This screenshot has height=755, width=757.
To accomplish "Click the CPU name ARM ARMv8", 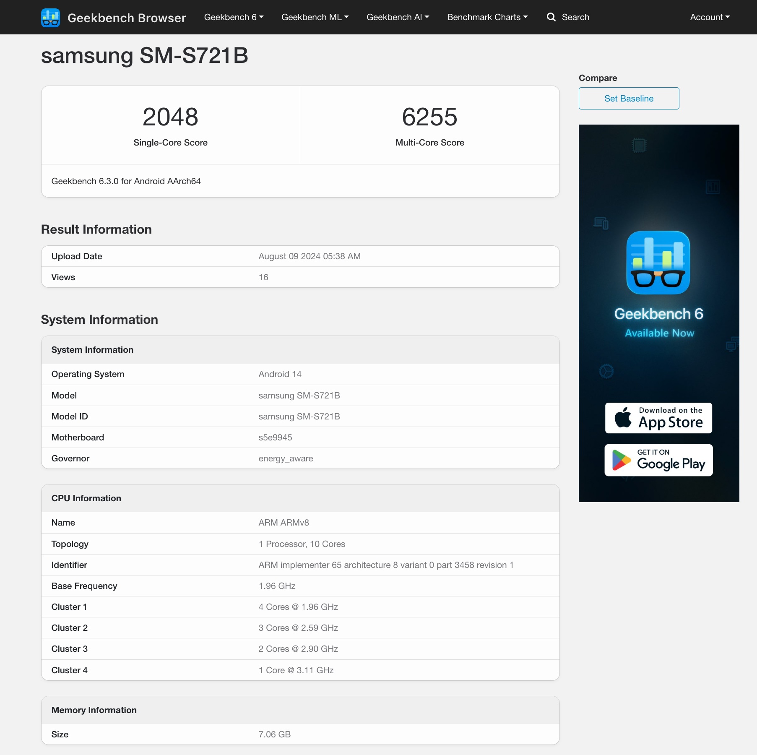I will pyautogui.click(x=284, y=523).
